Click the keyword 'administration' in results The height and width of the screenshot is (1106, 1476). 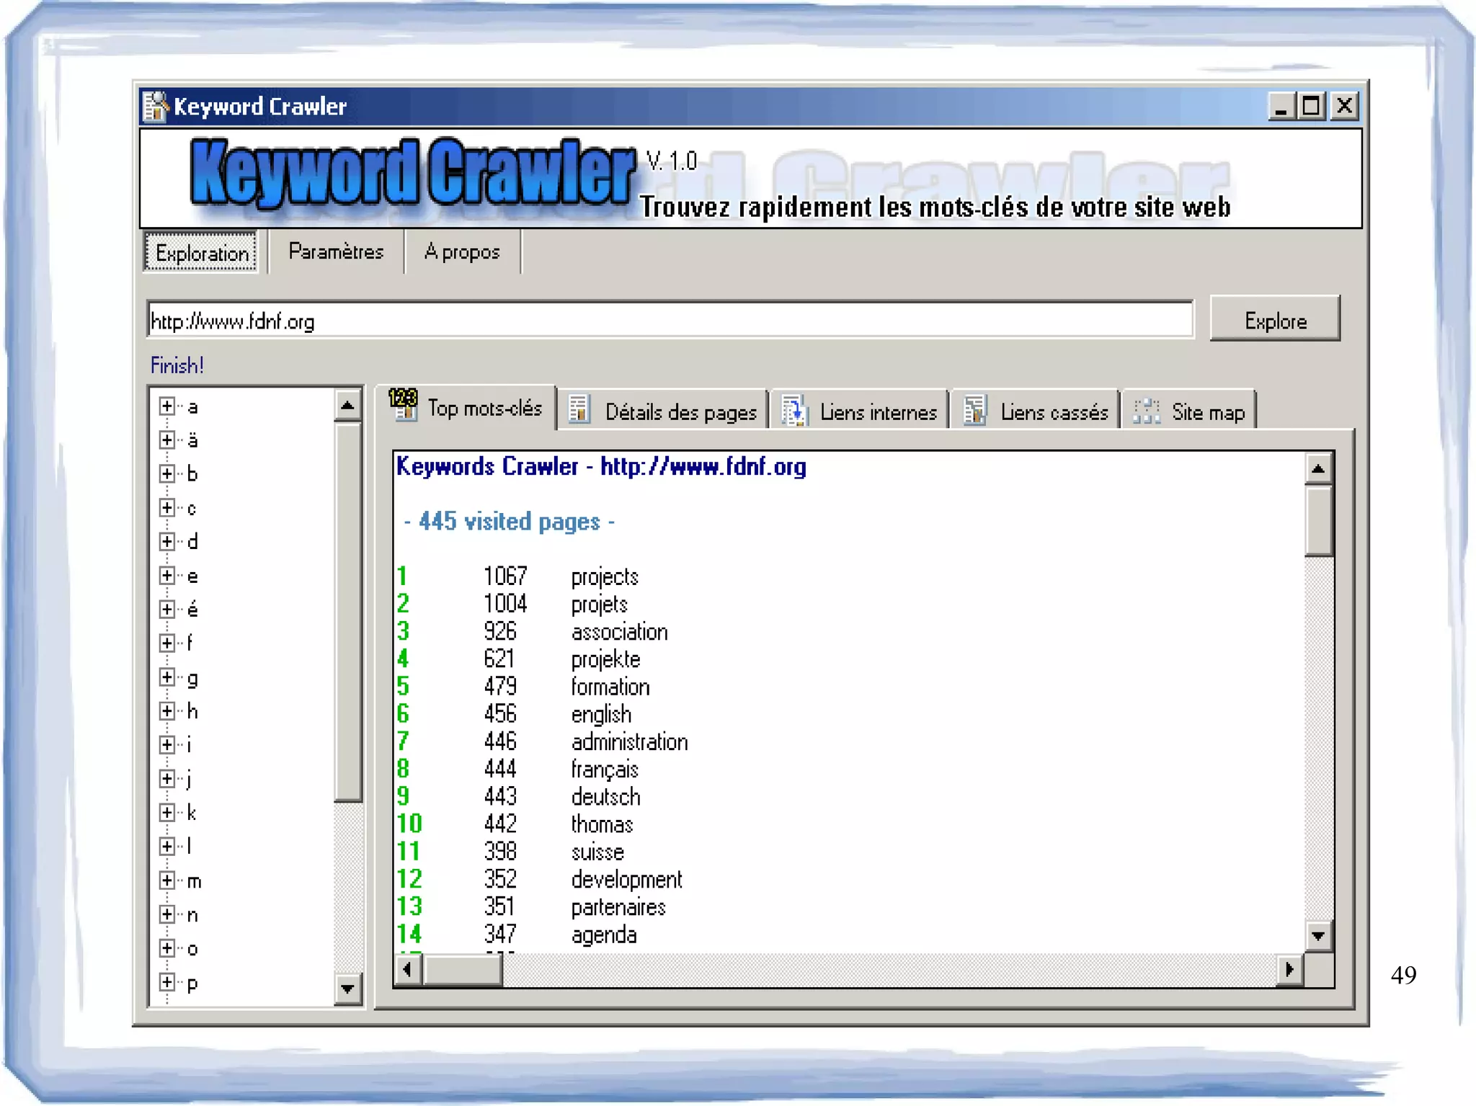pyautogui.click(x=629, y=742)
